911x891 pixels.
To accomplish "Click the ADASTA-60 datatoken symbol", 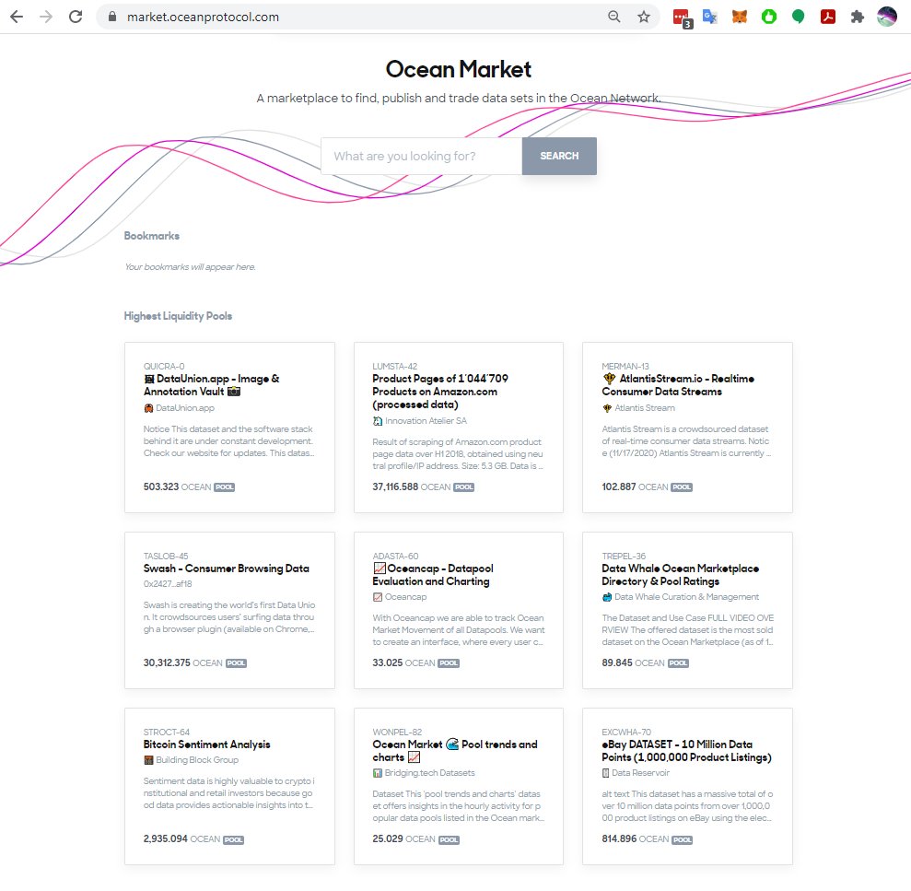I will point(395,557).
